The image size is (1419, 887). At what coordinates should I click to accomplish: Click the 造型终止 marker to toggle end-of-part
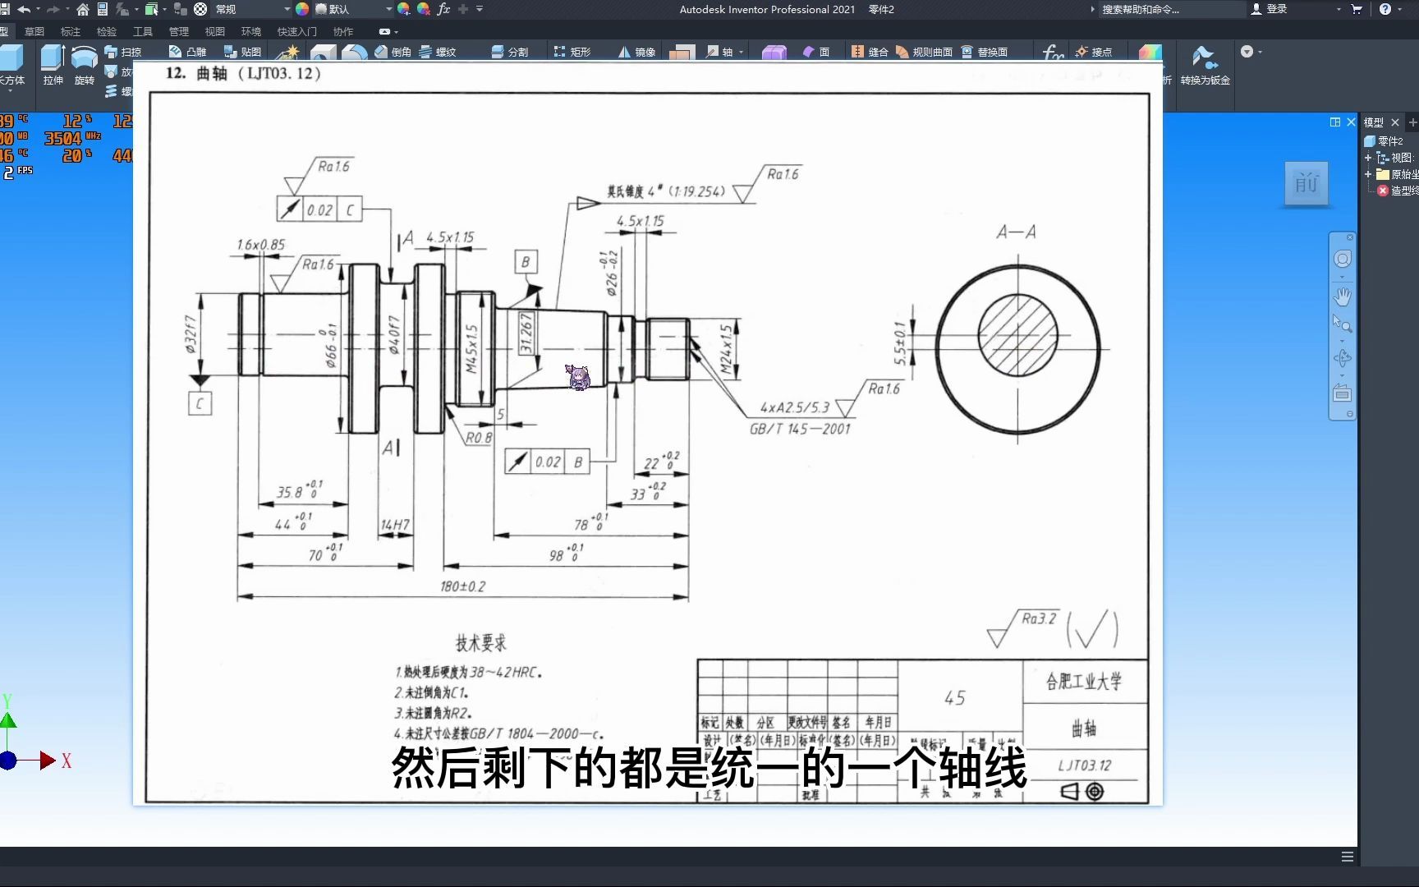(x=1383, y=191)
